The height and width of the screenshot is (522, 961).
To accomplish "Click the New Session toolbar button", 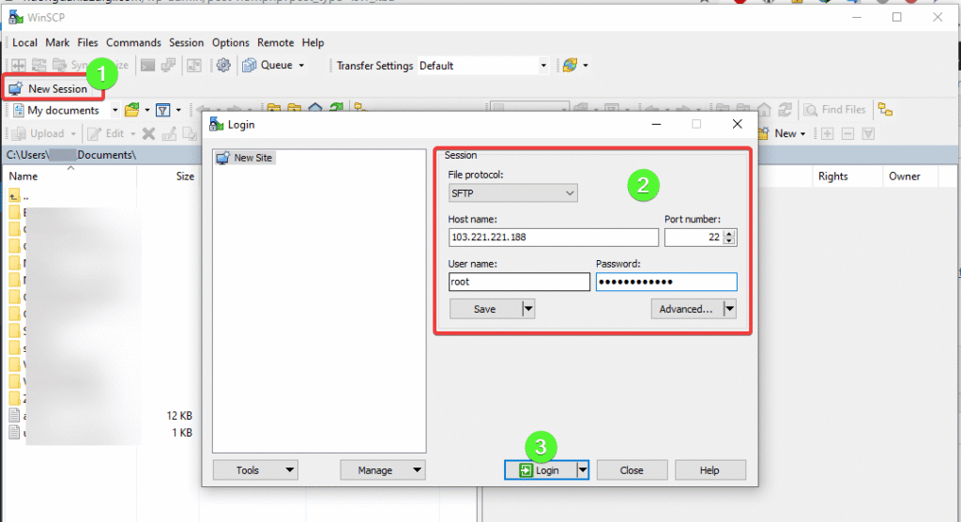I will pyautogui.click(x=49, y=88).
